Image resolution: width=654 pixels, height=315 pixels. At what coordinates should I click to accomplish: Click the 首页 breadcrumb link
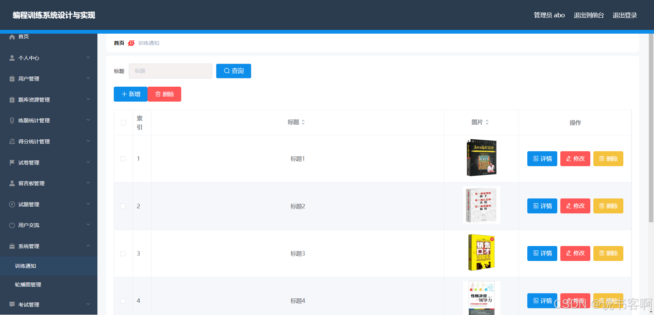click(x=119, y=43)
